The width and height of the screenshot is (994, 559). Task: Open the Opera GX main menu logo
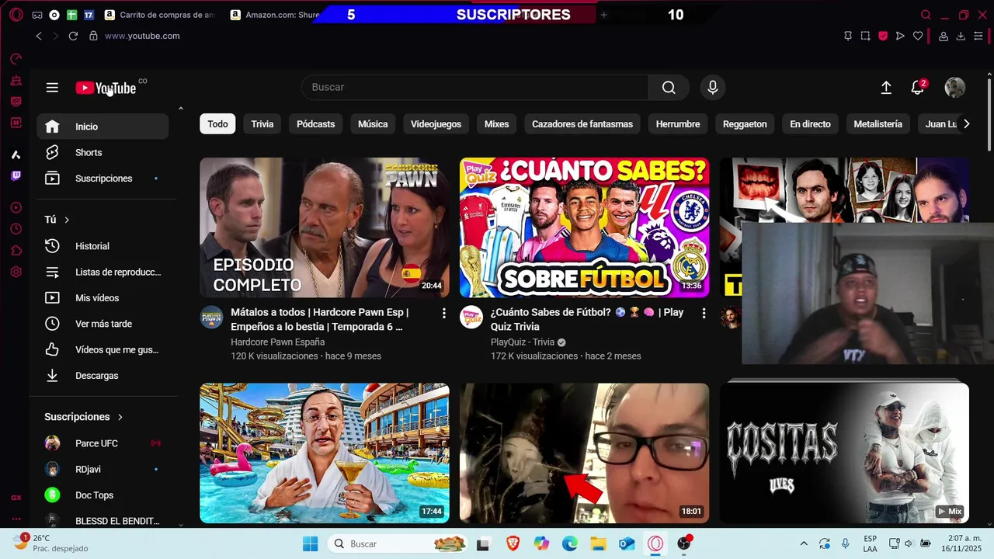click(16, 15)
